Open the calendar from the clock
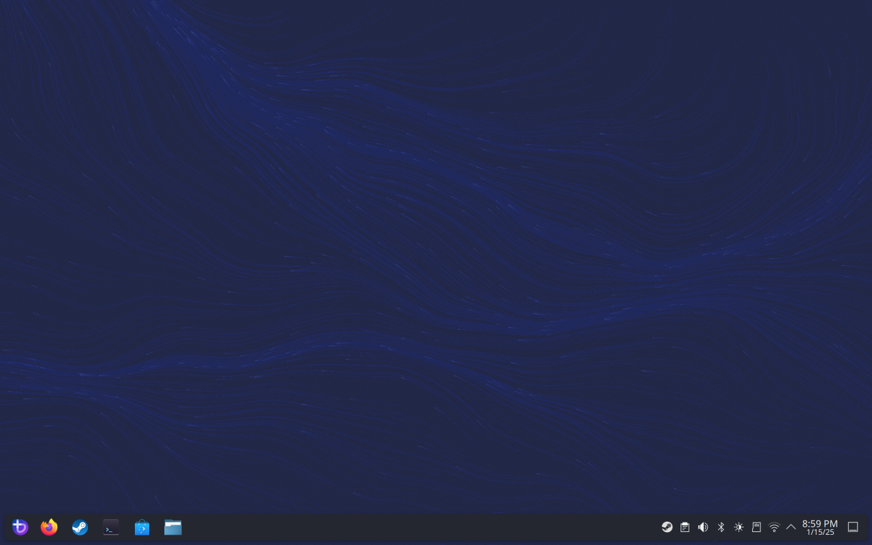The image size is (872, 545). click(x=820, y=527)
